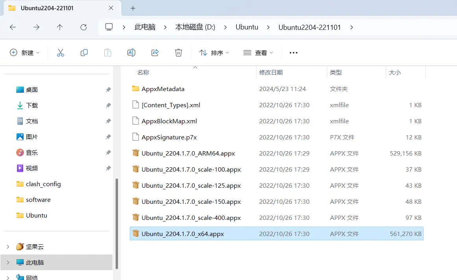Unpin 图片 using its pin icon
Viewport: 457px width, 280px height.
(109, 137)
